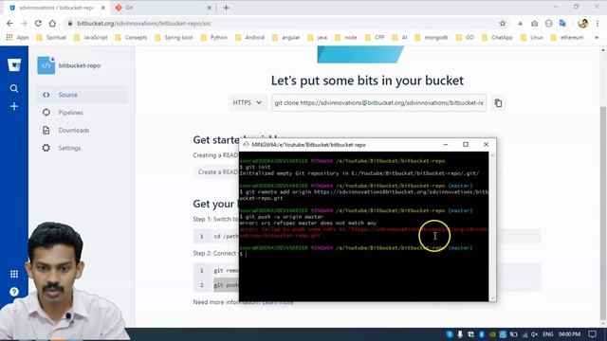Click the triangle extension icon next to the star
607x341 pixels.
tap(521, 24)
